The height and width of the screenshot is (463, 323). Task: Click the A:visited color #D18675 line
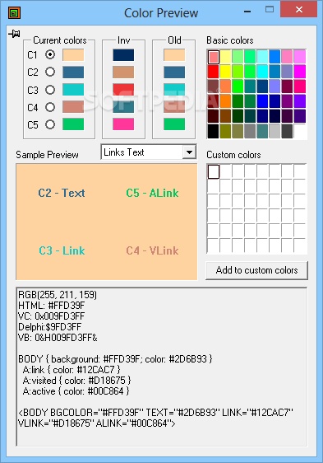tap(77, 381)
